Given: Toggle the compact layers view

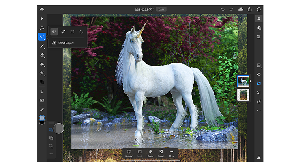Looking at the screenshot, I should click(x=259, y=18).
